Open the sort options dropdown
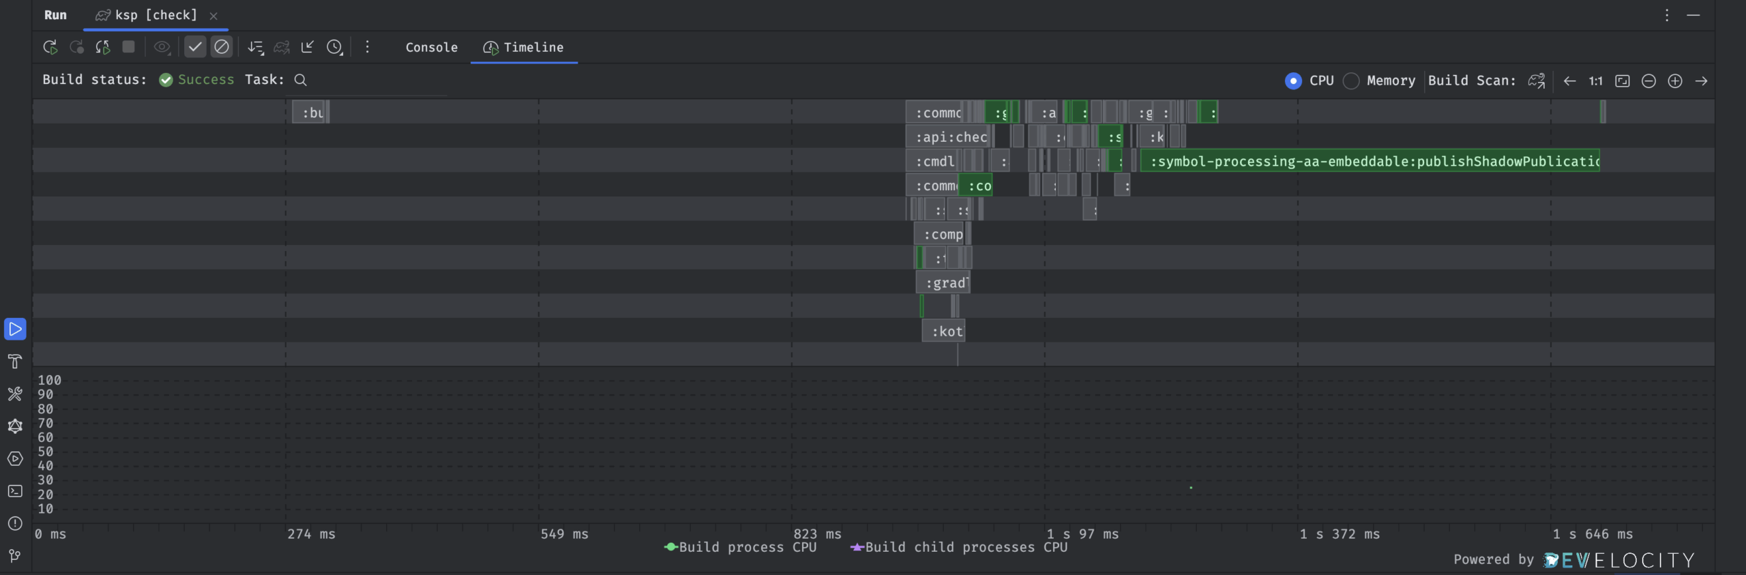Image resolution: width=1746 pixels, height=575 pixels. (x=256, y=47)
